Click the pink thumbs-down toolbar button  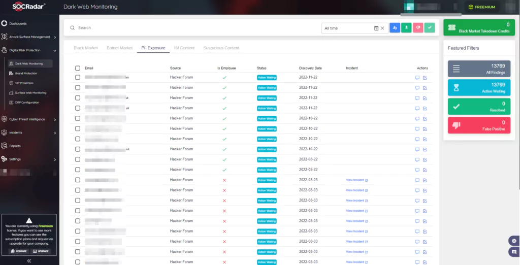418,28
